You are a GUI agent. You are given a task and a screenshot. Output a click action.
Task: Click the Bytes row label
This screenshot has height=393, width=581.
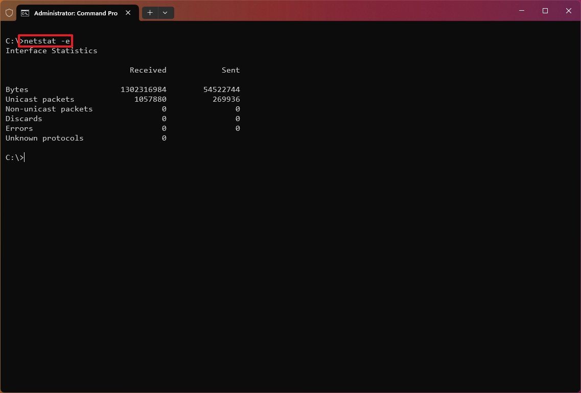[x=17, y=89]
